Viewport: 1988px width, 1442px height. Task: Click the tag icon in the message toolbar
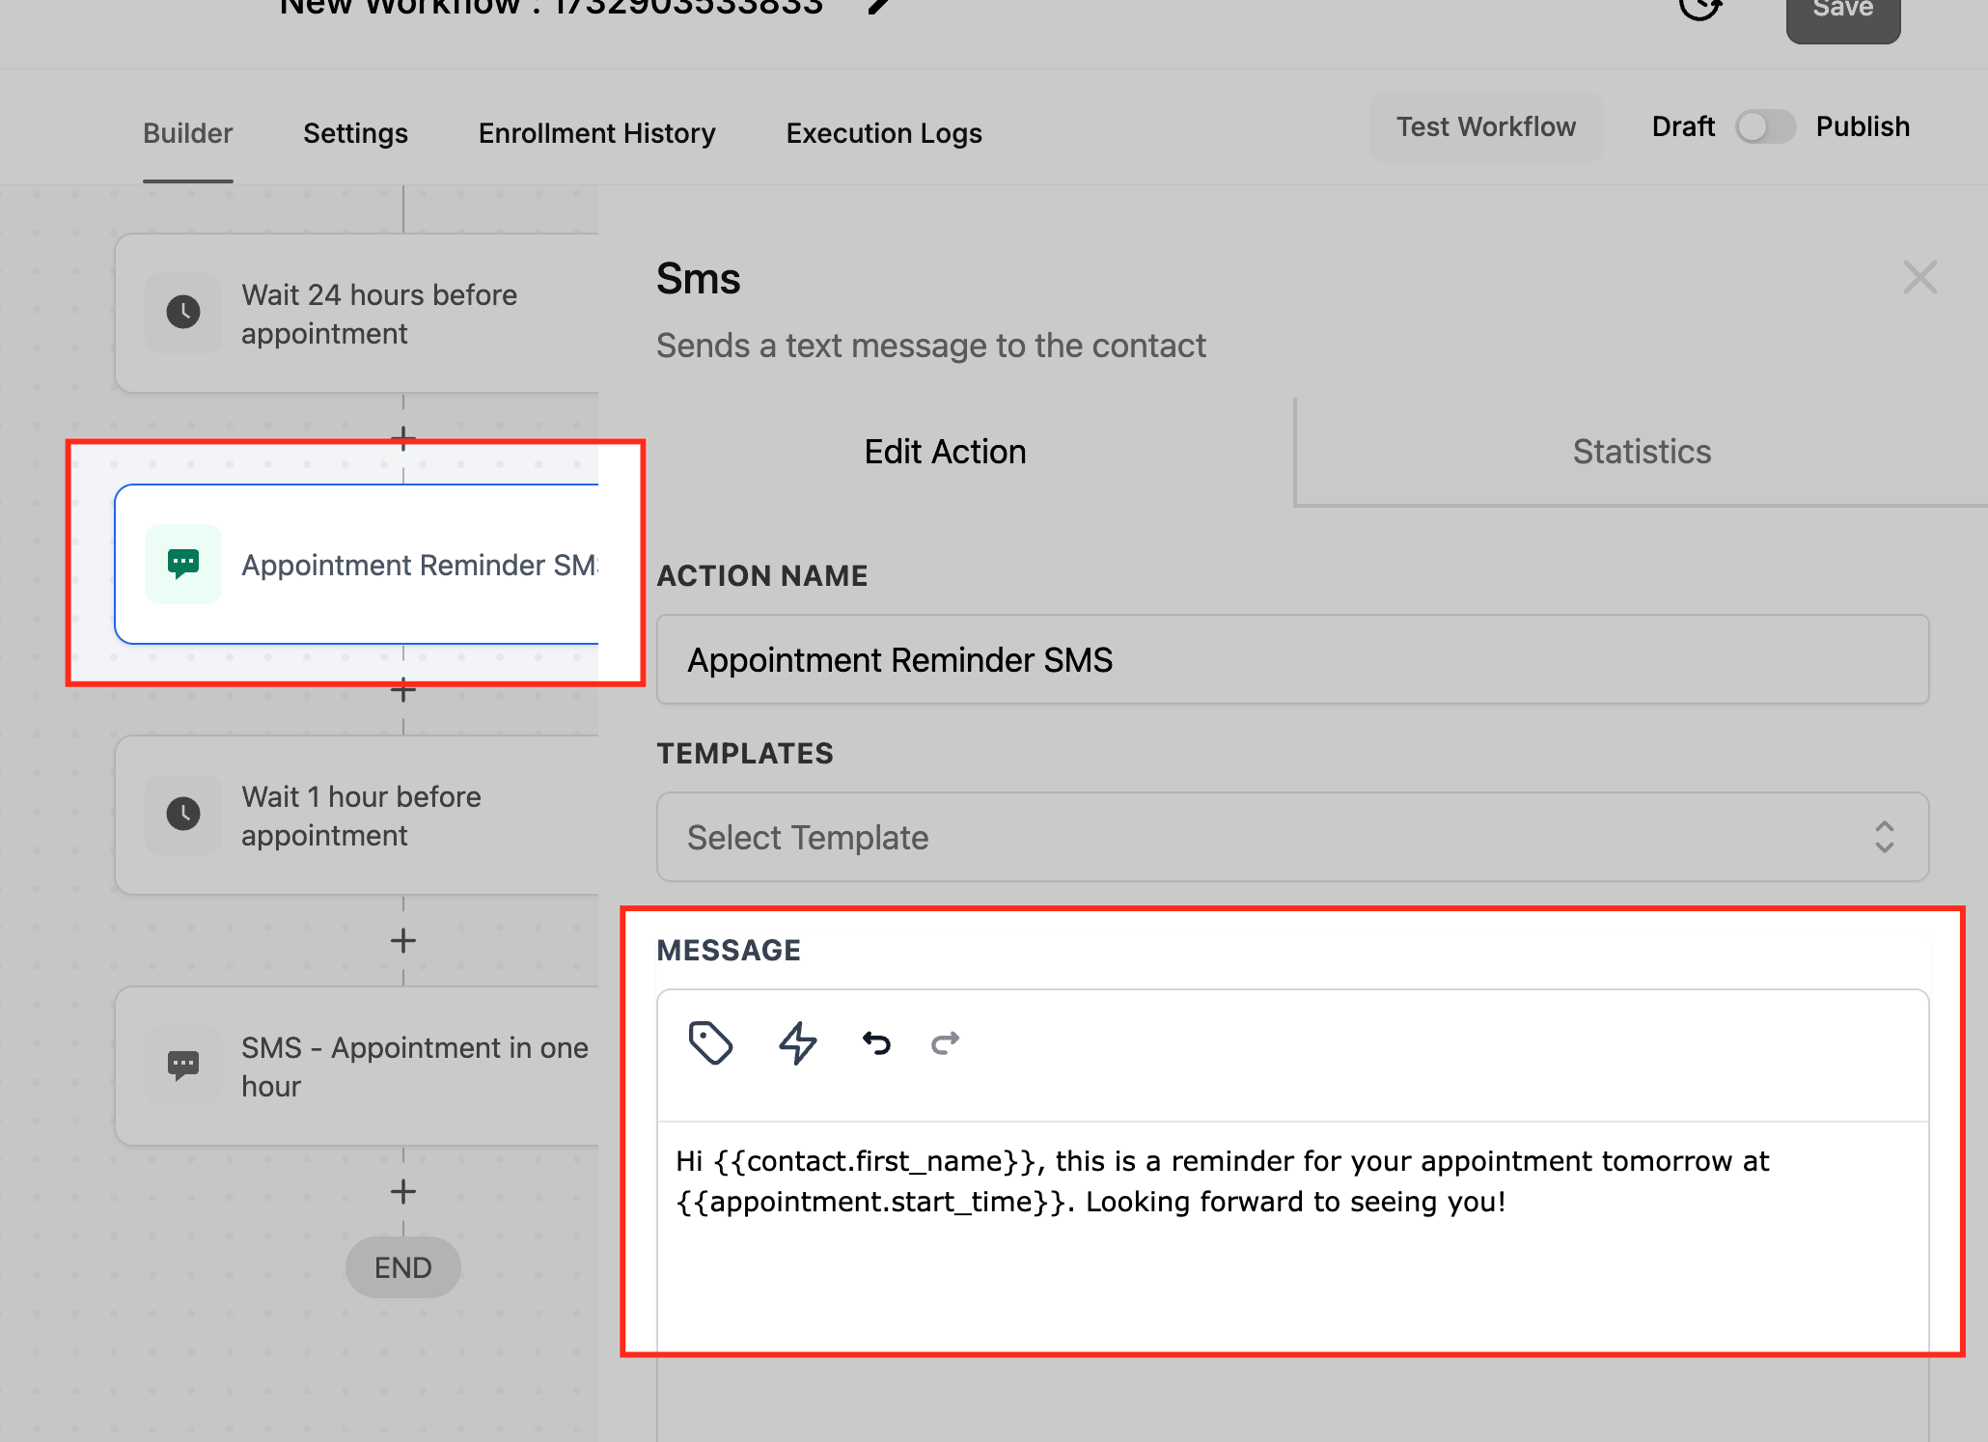pyautogui.click(x=711, y=1042)
